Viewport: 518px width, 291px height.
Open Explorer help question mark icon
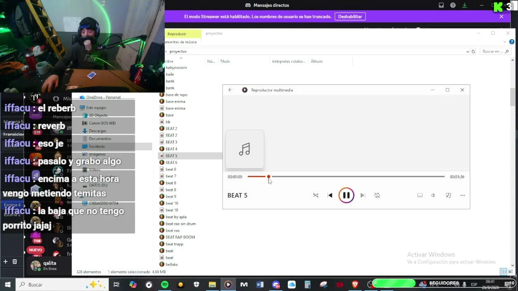click(512, 42)
